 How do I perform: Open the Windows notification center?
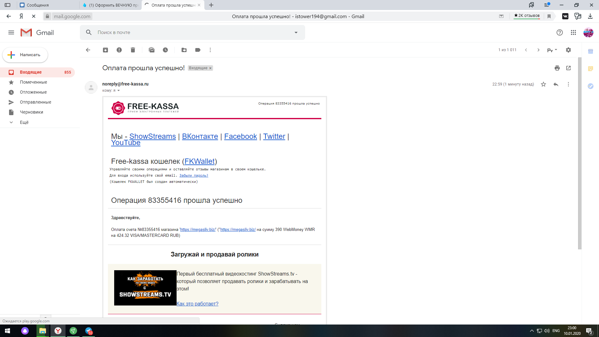pyautogui.click(x=589, y=331)
